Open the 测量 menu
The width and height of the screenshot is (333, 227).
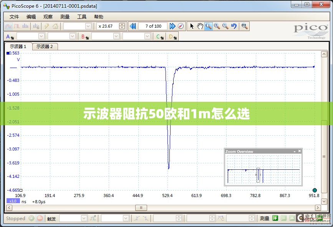[x=65, y=17]
